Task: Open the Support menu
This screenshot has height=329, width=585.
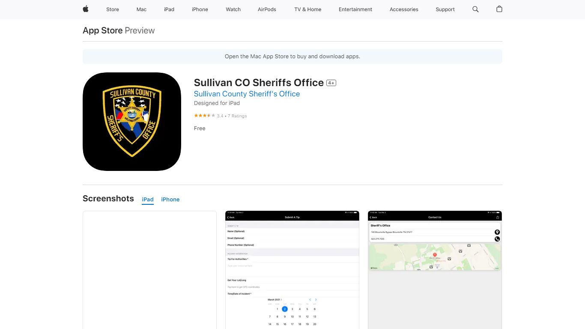Action: pos(445,9)
